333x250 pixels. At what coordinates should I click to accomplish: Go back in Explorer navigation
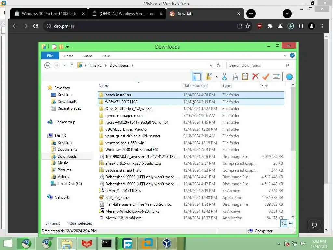(x=47, y=65)
